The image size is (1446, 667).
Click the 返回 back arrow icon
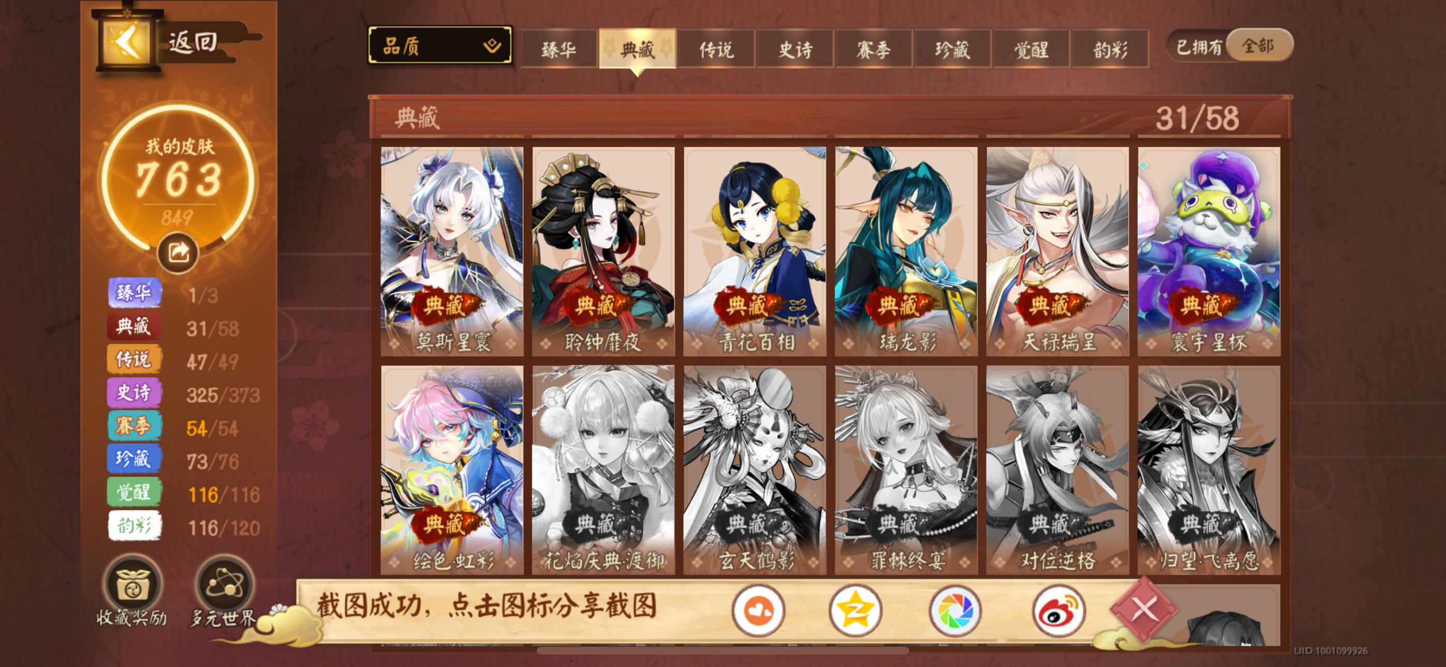click(126, 42)
